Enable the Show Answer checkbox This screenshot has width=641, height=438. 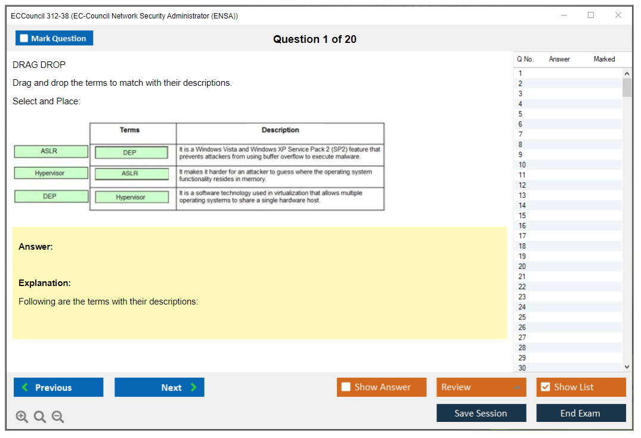[x=346, y=387]
